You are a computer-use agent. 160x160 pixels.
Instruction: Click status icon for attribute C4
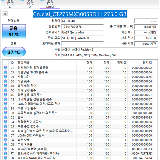click(x=5, y=122)
